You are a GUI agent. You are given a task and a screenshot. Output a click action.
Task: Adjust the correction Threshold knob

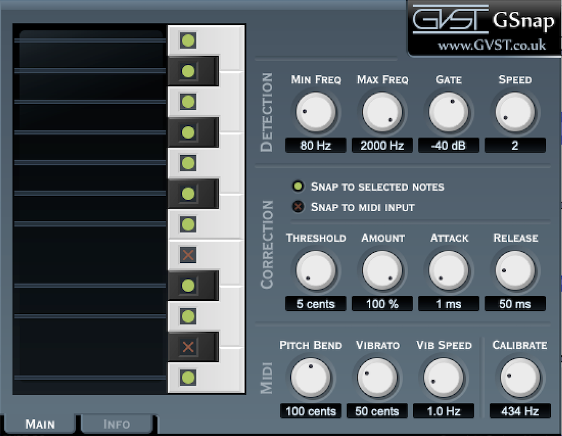(x=316, y=270)
